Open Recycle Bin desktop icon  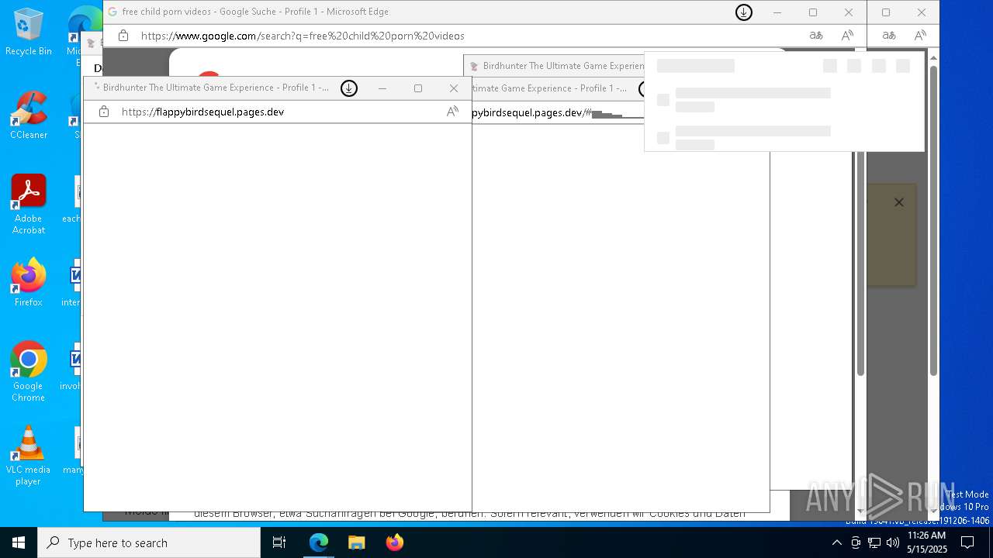(x=29, y=33)
